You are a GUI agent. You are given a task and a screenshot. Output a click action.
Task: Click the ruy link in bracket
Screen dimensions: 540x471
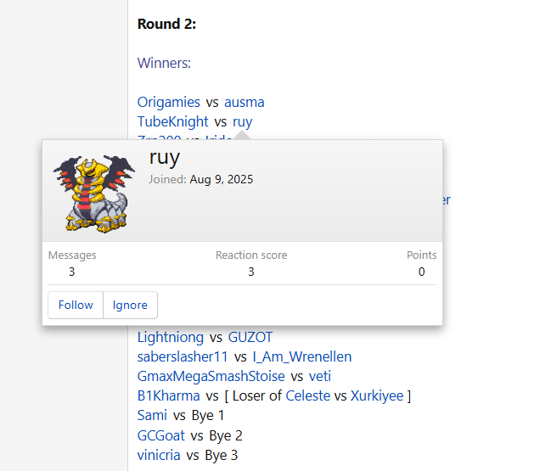tap(242, 121)
